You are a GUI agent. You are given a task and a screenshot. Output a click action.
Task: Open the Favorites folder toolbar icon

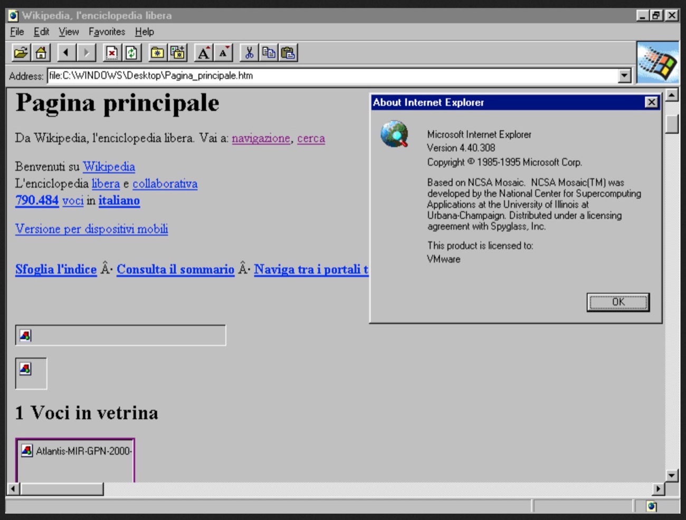point(157,53)
